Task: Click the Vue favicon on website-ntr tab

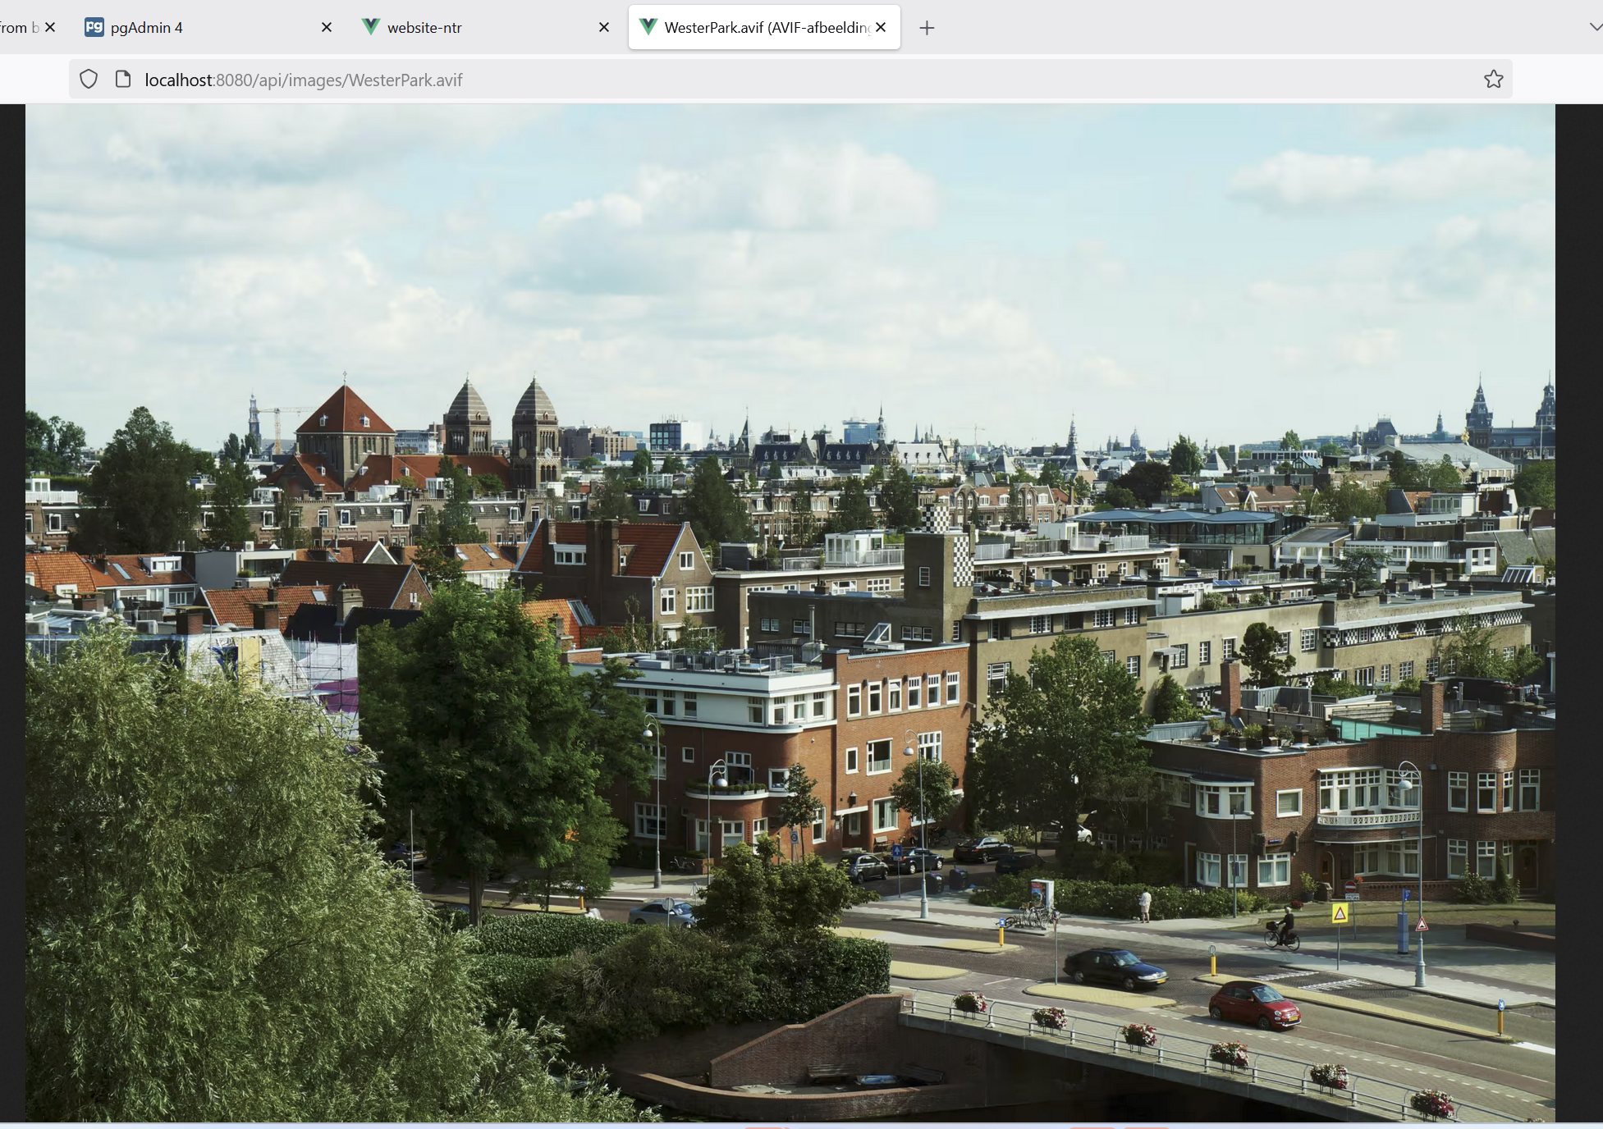Action: tap(371, 27)
